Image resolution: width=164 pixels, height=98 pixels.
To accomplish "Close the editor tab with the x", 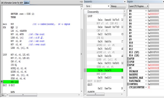I will [x=82, y=2].
